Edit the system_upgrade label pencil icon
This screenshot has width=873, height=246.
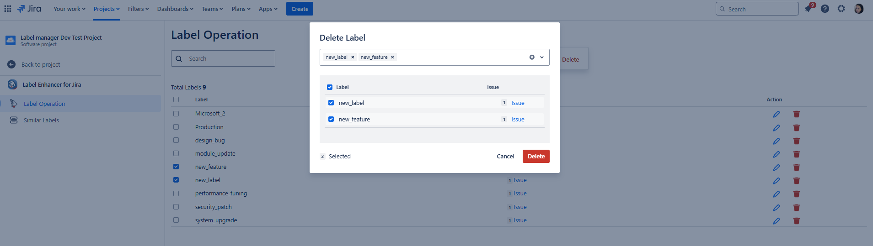click(x=777, y=221)
